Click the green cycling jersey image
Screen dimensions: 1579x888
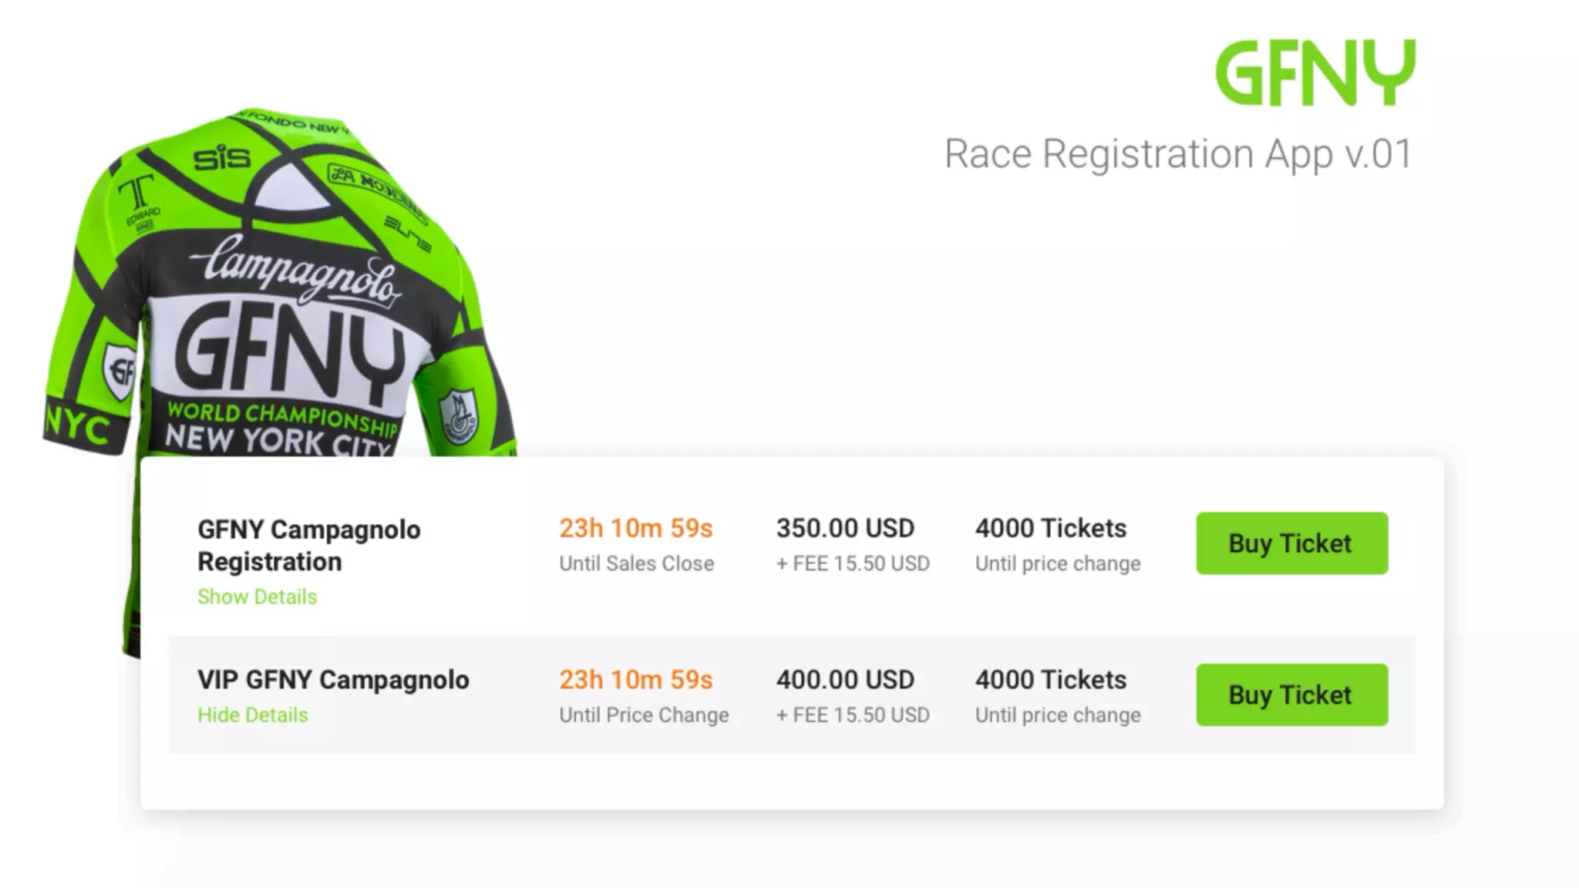pos(278,308)
